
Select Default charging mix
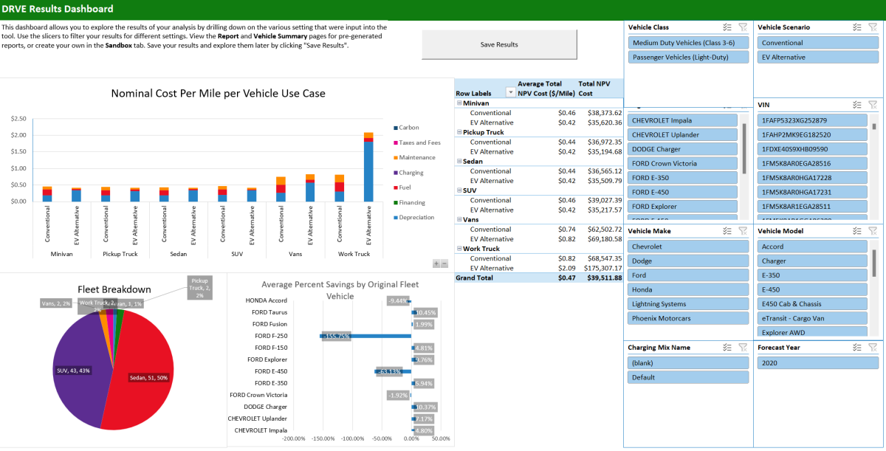689,377
